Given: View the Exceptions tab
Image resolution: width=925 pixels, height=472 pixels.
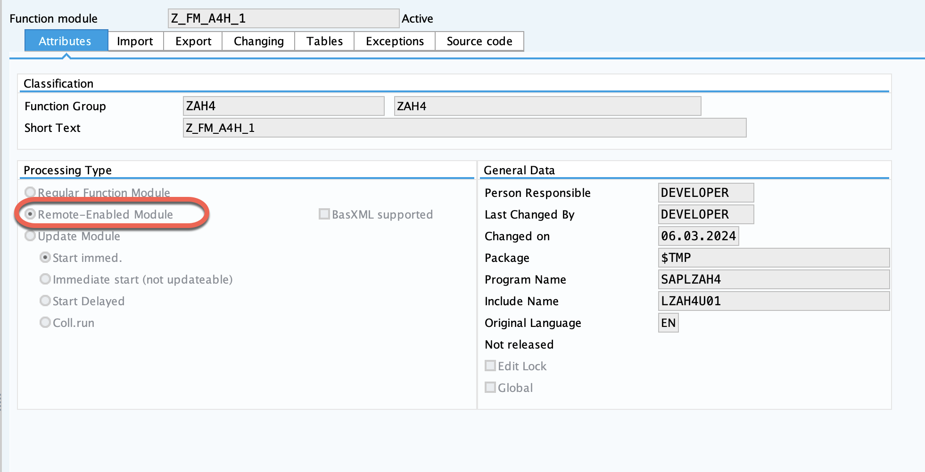Looking at the screenshot, I should [394, 41].
